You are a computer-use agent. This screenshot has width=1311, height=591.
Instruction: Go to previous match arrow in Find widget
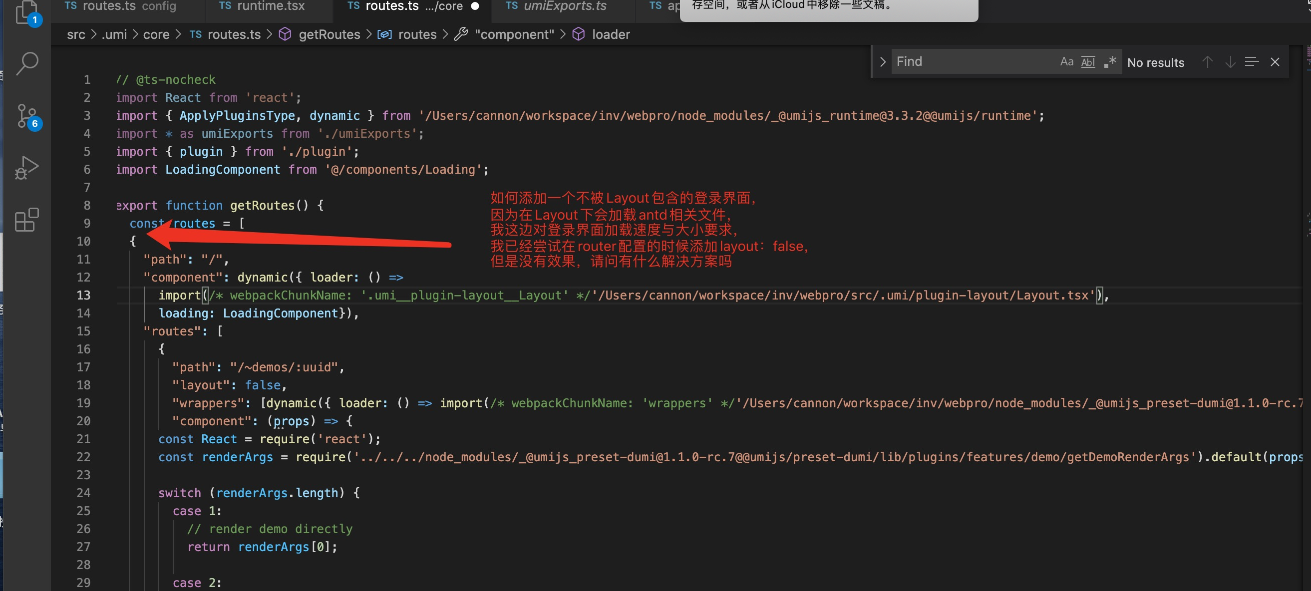pos(1207,61)
